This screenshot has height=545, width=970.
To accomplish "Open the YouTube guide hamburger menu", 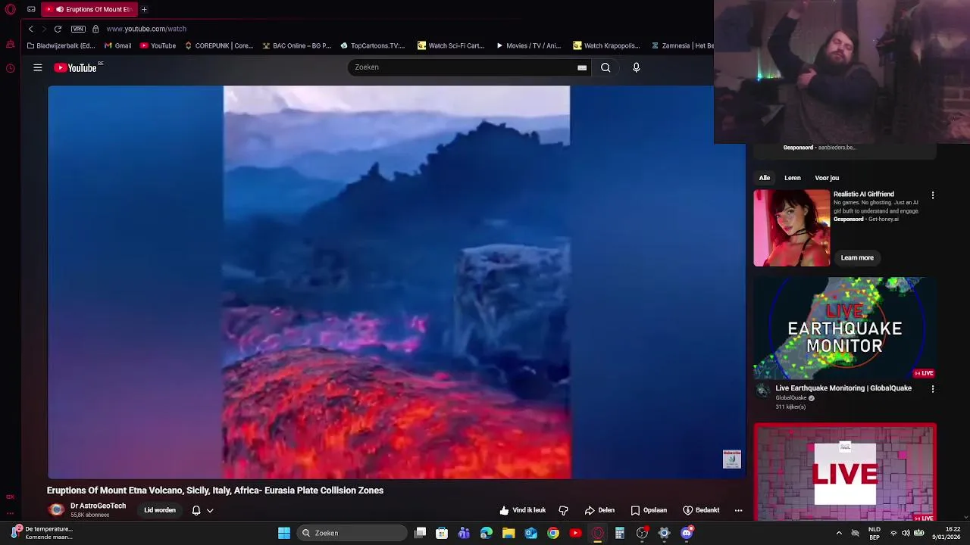I will [37, 67].
